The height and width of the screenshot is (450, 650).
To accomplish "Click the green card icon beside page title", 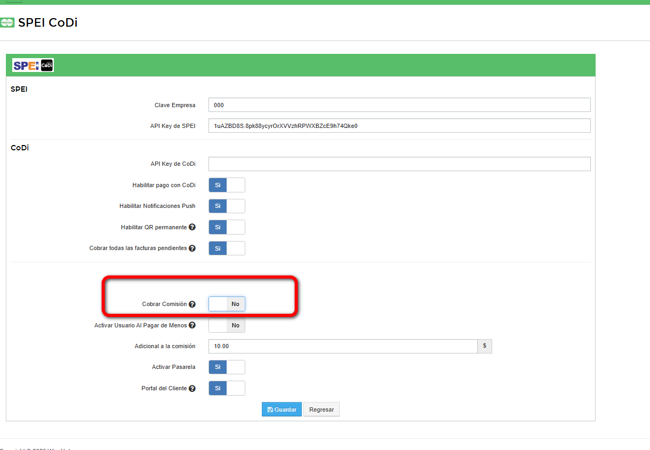I will pos(7,22).
